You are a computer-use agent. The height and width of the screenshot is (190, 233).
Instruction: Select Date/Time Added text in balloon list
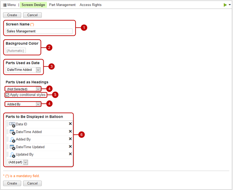(x=29, y=132)
